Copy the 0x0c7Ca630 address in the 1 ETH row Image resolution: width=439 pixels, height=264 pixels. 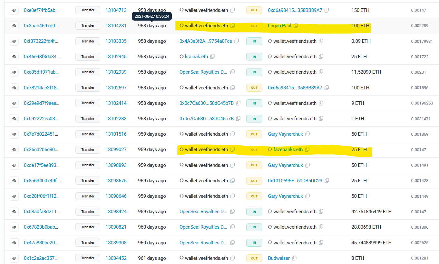tap(238, 119)
